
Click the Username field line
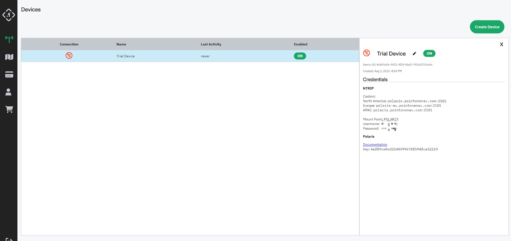click(x=380, y=124)
